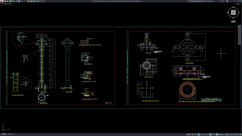This screenshot has width=242, height=136.
Task: Expand the Object Snap settings arrow
Action: pyautogui.click(x=213, y=134)
